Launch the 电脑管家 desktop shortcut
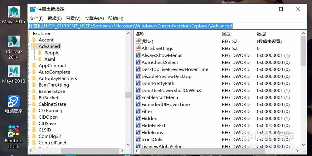312x156 pixels. [x=14, y=104]
